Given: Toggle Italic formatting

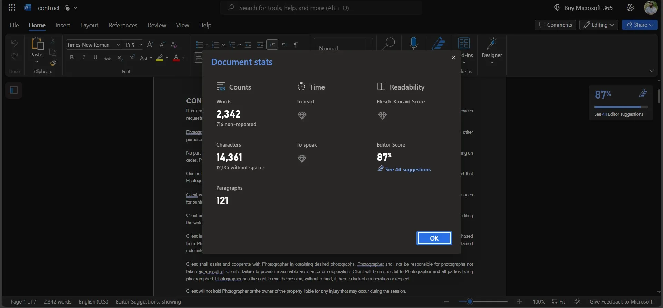Looking at the screenshot, I should point(84,58).
